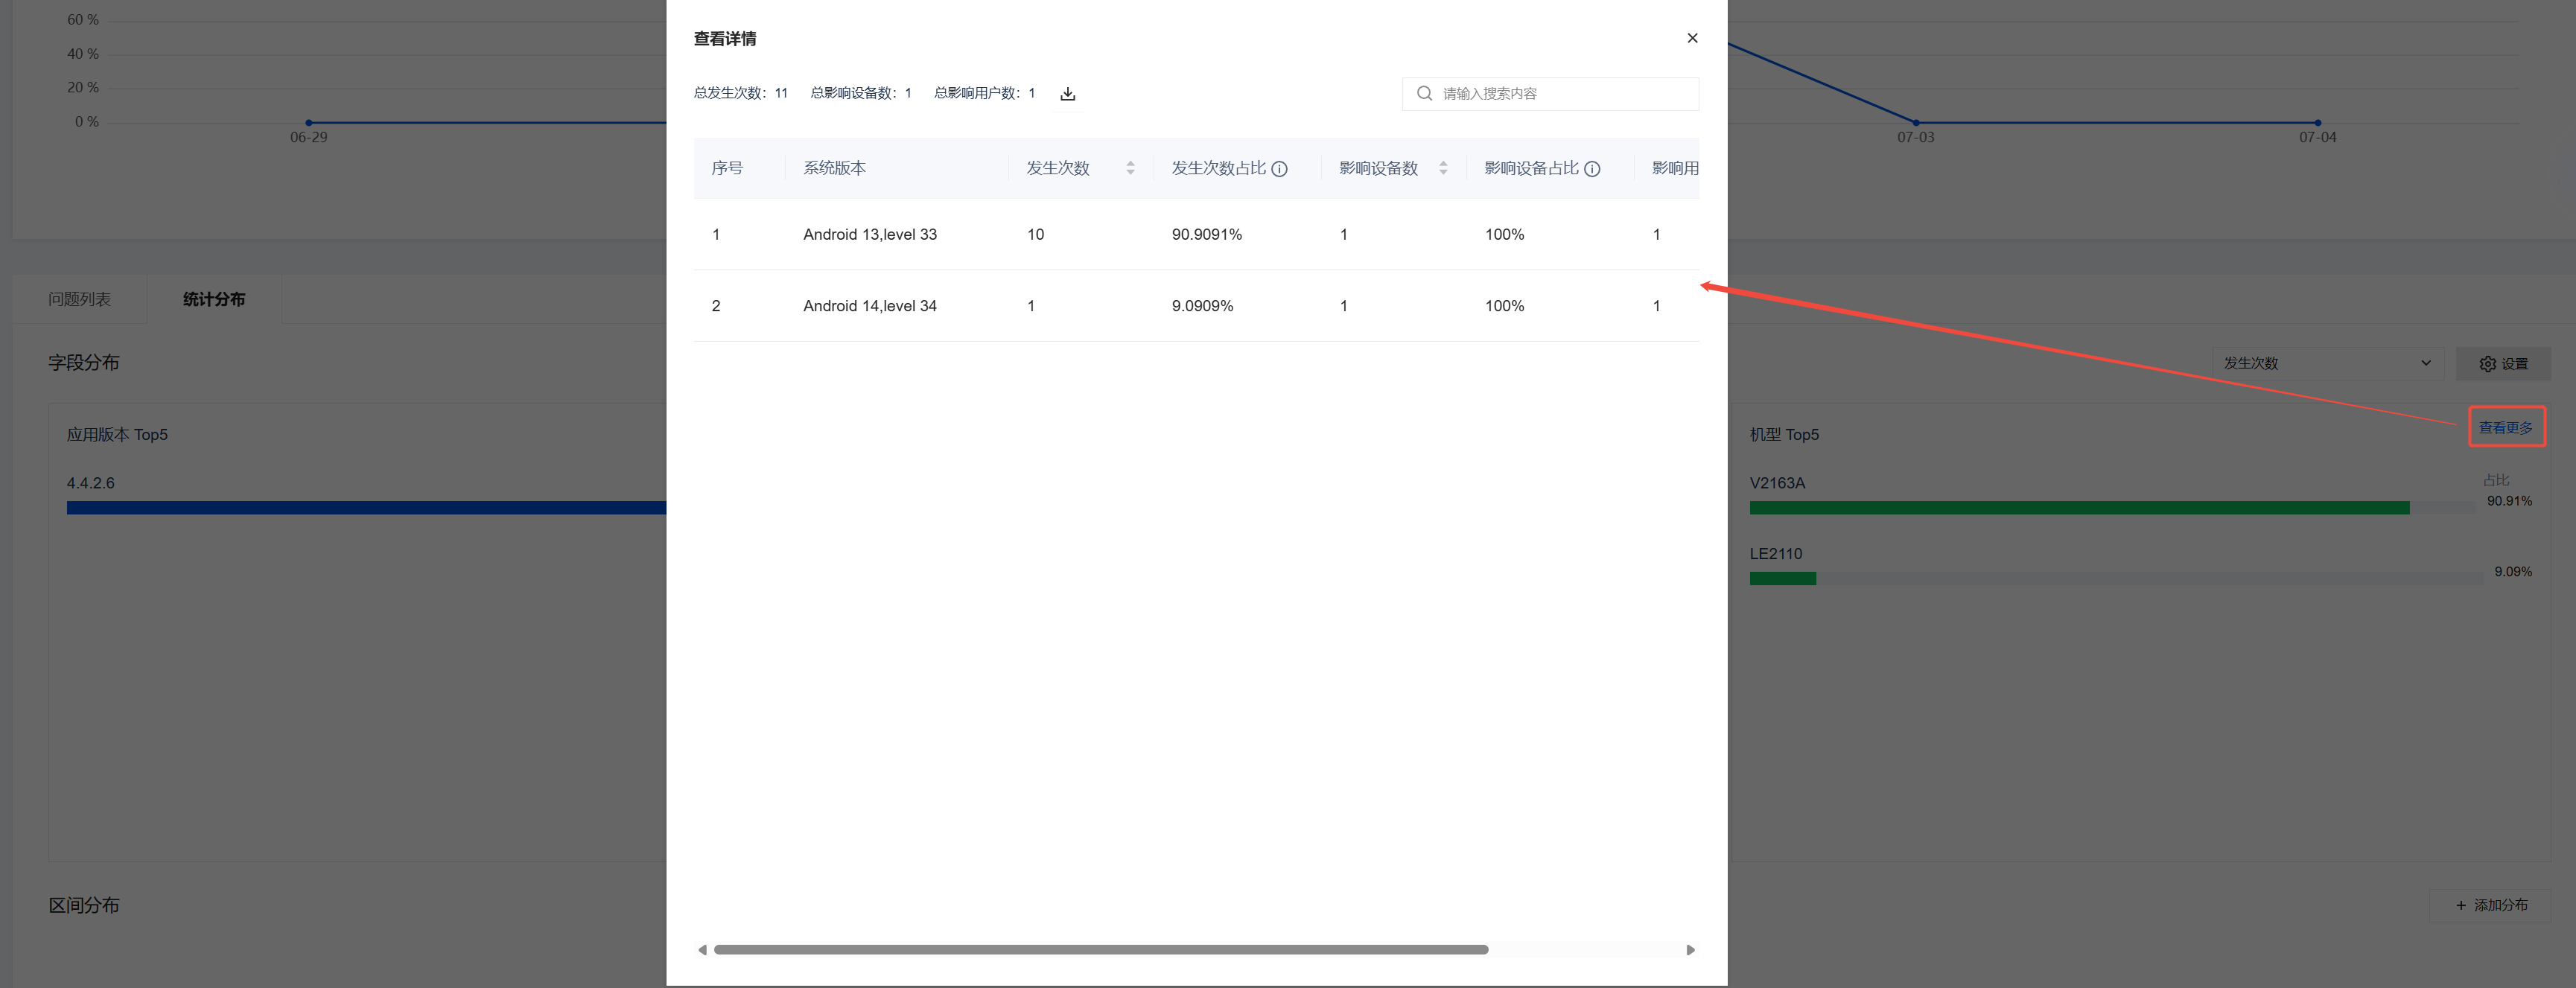Focus the 请输入搜索内容 search field
This screenshot has width=2576, height=988.
(x=1560, y=94)
